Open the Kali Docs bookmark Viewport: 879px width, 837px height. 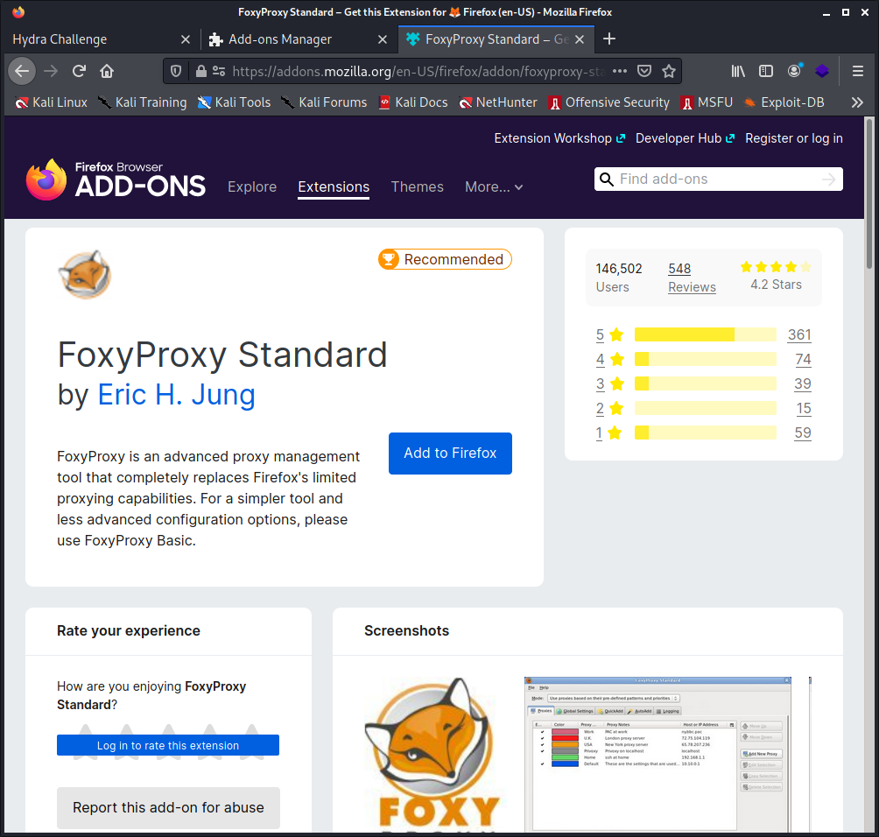pos(413,102)
